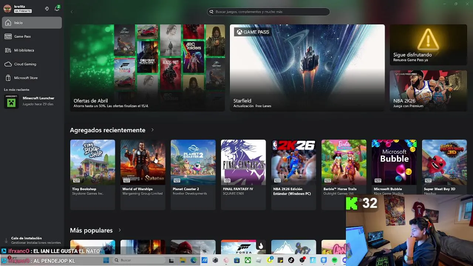Open the OBS taskbar icon with red dot

coord(302,260)
